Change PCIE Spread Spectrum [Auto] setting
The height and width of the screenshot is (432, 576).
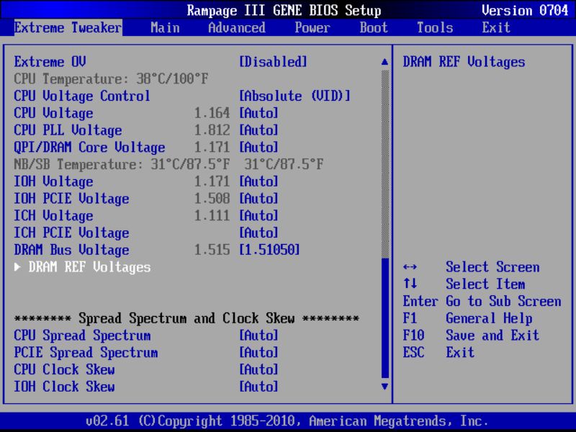click(x=258, y=353)
